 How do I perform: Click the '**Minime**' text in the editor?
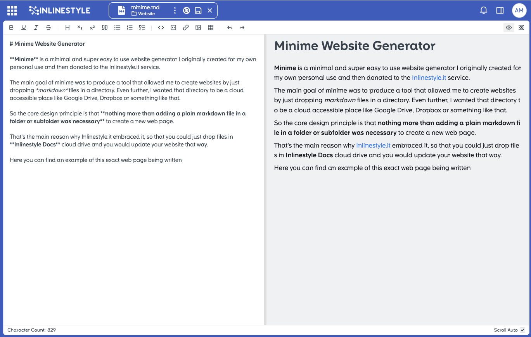coord(24,59)
